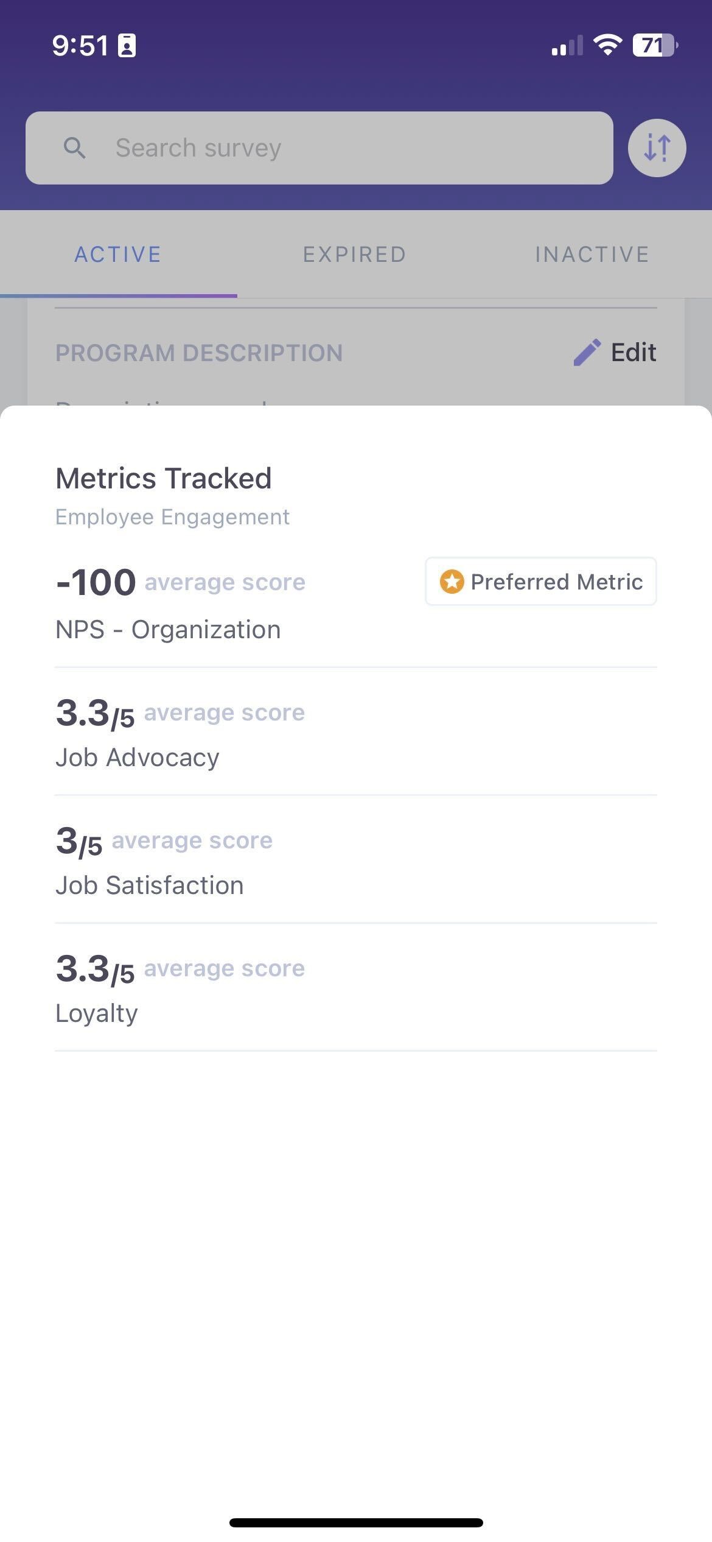Select the NPS - Organization metric
The height and width of the screenshot is (1542, 712).
click(168, 630)
